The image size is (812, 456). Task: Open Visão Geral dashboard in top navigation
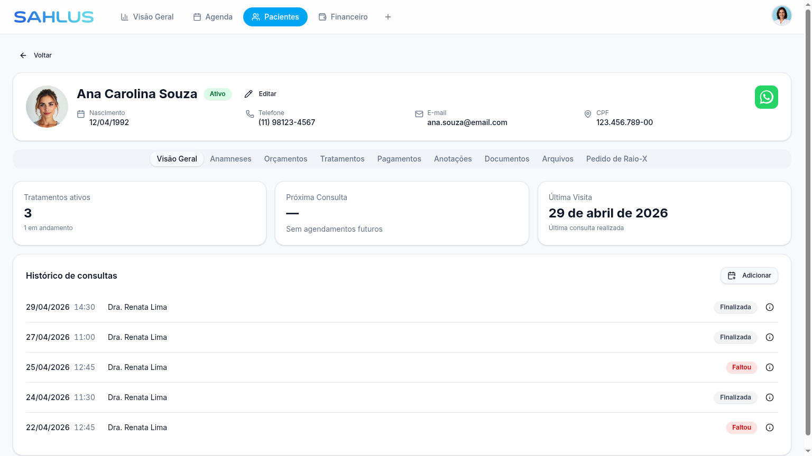pyautogui.click(x=147, y=17)
